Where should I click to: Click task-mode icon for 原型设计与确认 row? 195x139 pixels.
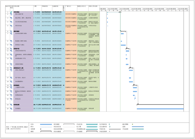[11, 45]
